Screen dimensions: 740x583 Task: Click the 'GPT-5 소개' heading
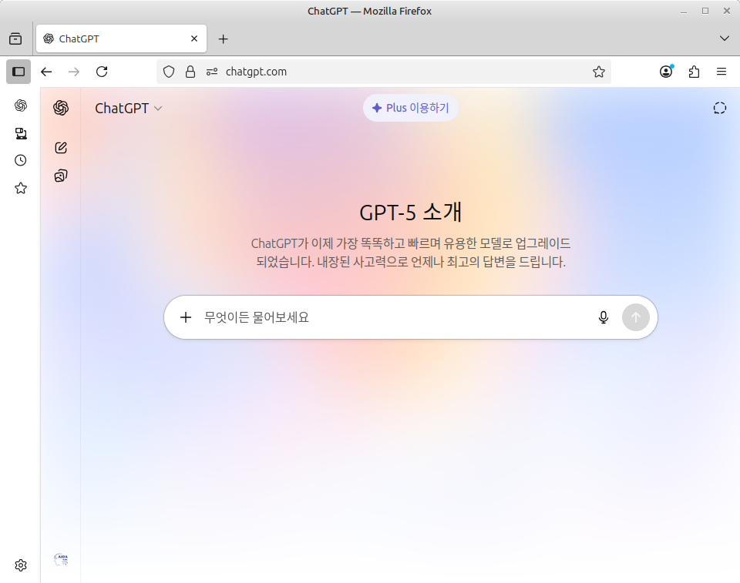click(x=411, y=213)
